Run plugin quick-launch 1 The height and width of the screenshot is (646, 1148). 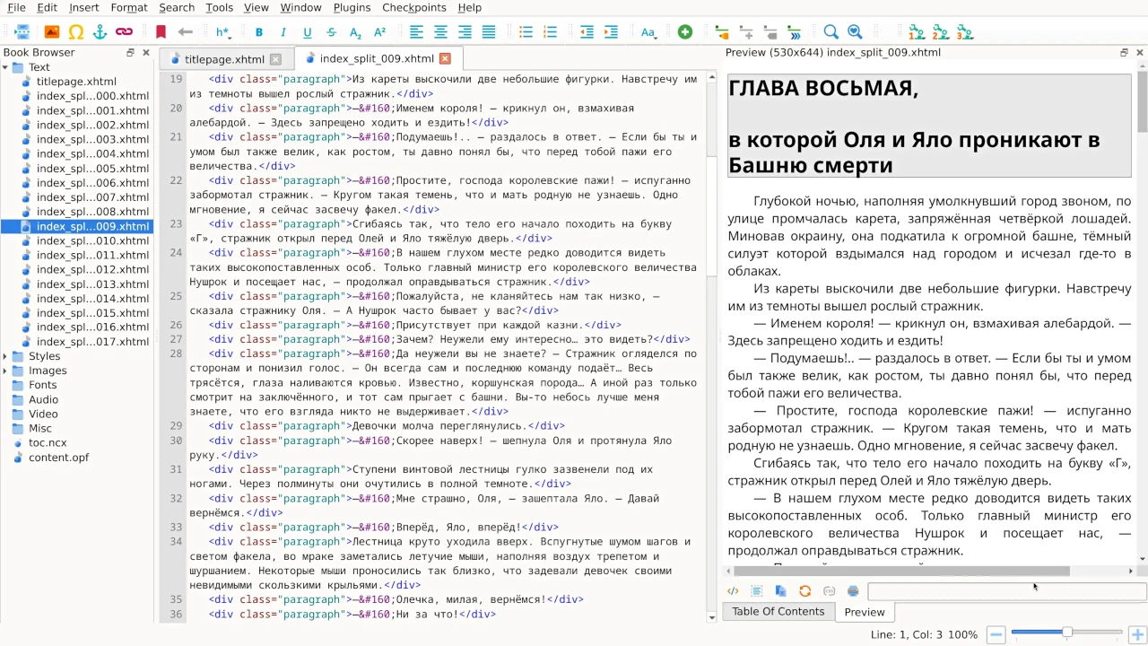(917, 32)
